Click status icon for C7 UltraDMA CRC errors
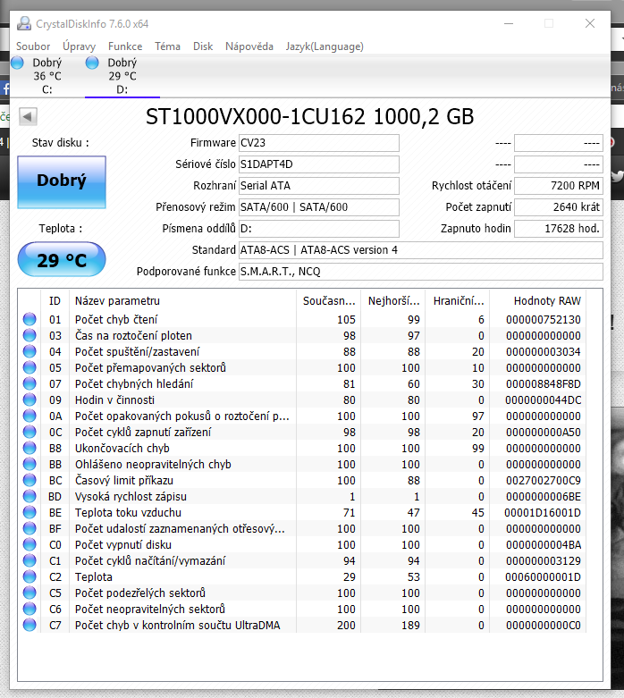This screenshot has width=624, height=698. point(30,626)
